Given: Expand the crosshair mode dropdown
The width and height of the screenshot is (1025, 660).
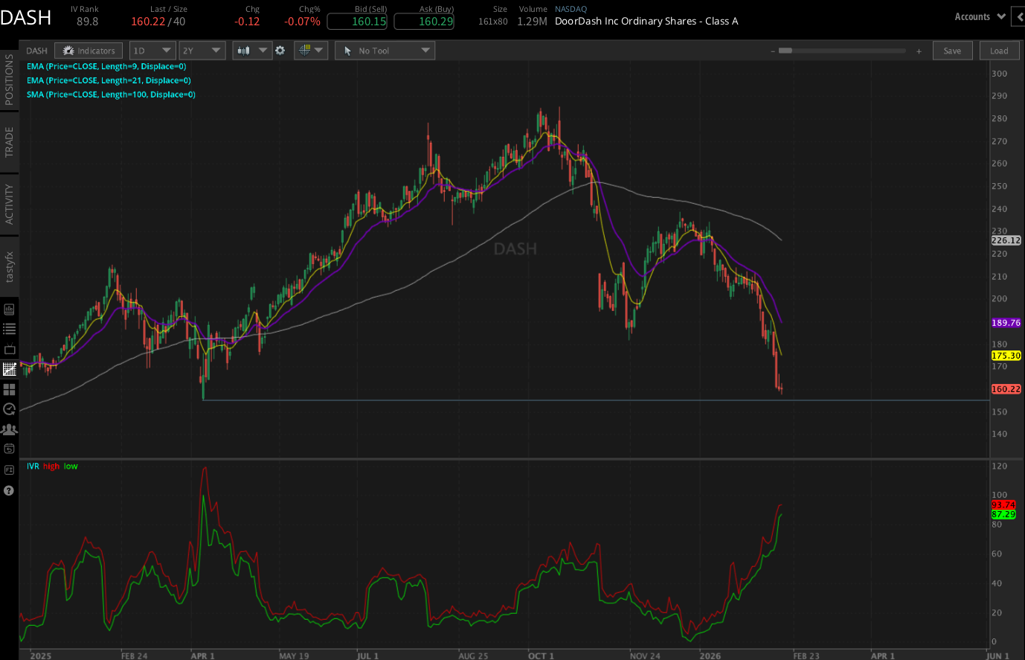Looking at the screenshot, I should coord(310,51).
